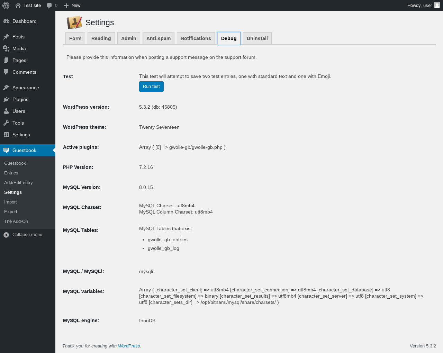Open the Reading tab

(x=101, y=38)
